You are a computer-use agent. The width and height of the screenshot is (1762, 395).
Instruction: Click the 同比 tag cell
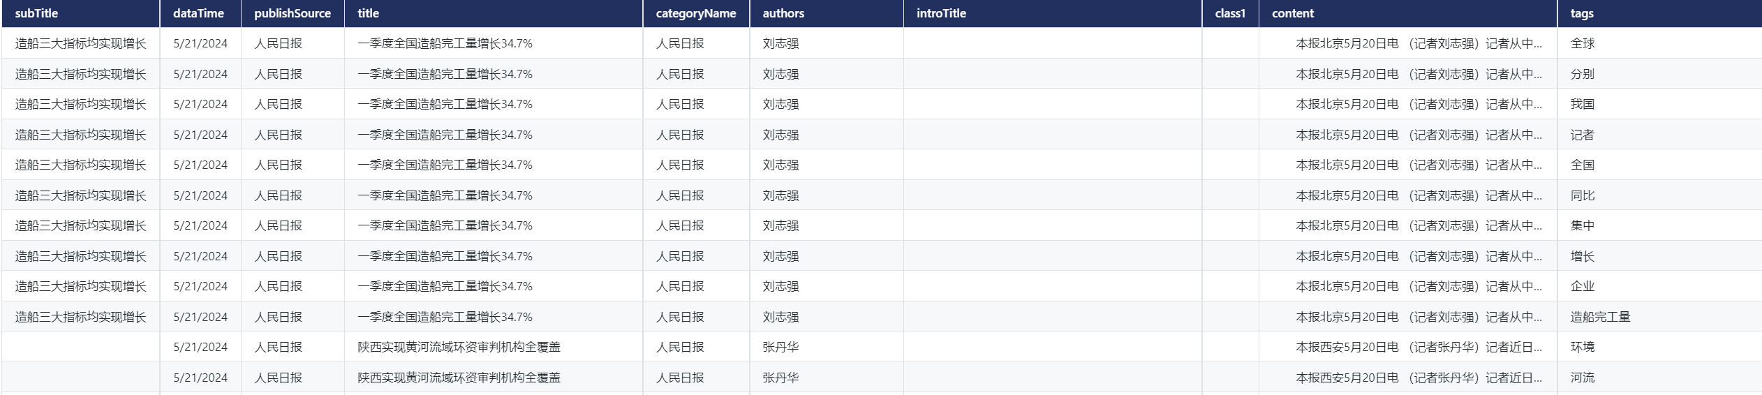coord(1583,195)
